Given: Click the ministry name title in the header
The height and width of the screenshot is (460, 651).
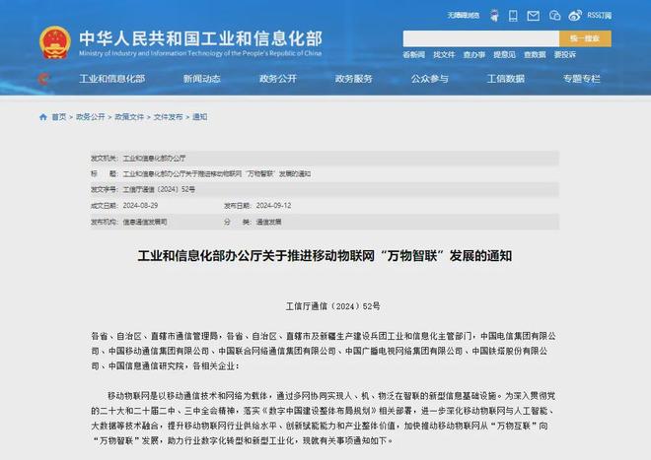Looking at the screenshot, I should click(200, 38).
